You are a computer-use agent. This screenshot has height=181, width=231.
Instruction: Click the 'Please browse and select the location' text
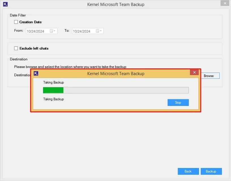[70, 67]
